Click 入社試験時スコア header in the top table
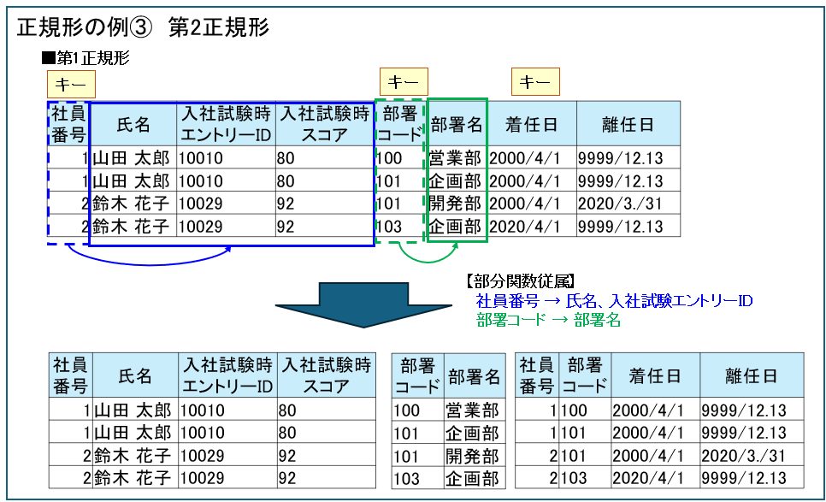 325,124
